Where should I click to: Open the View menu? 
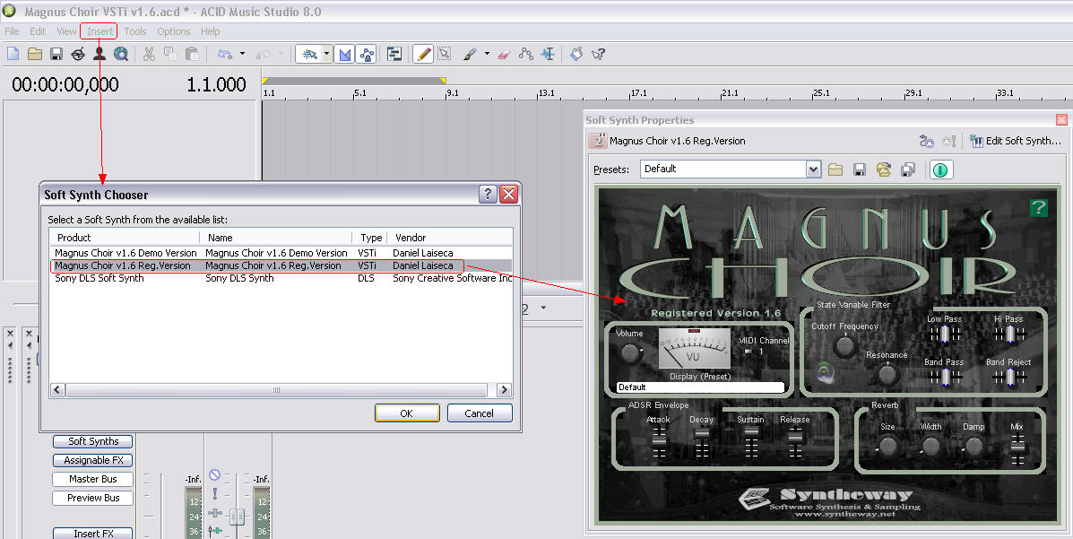66,31
